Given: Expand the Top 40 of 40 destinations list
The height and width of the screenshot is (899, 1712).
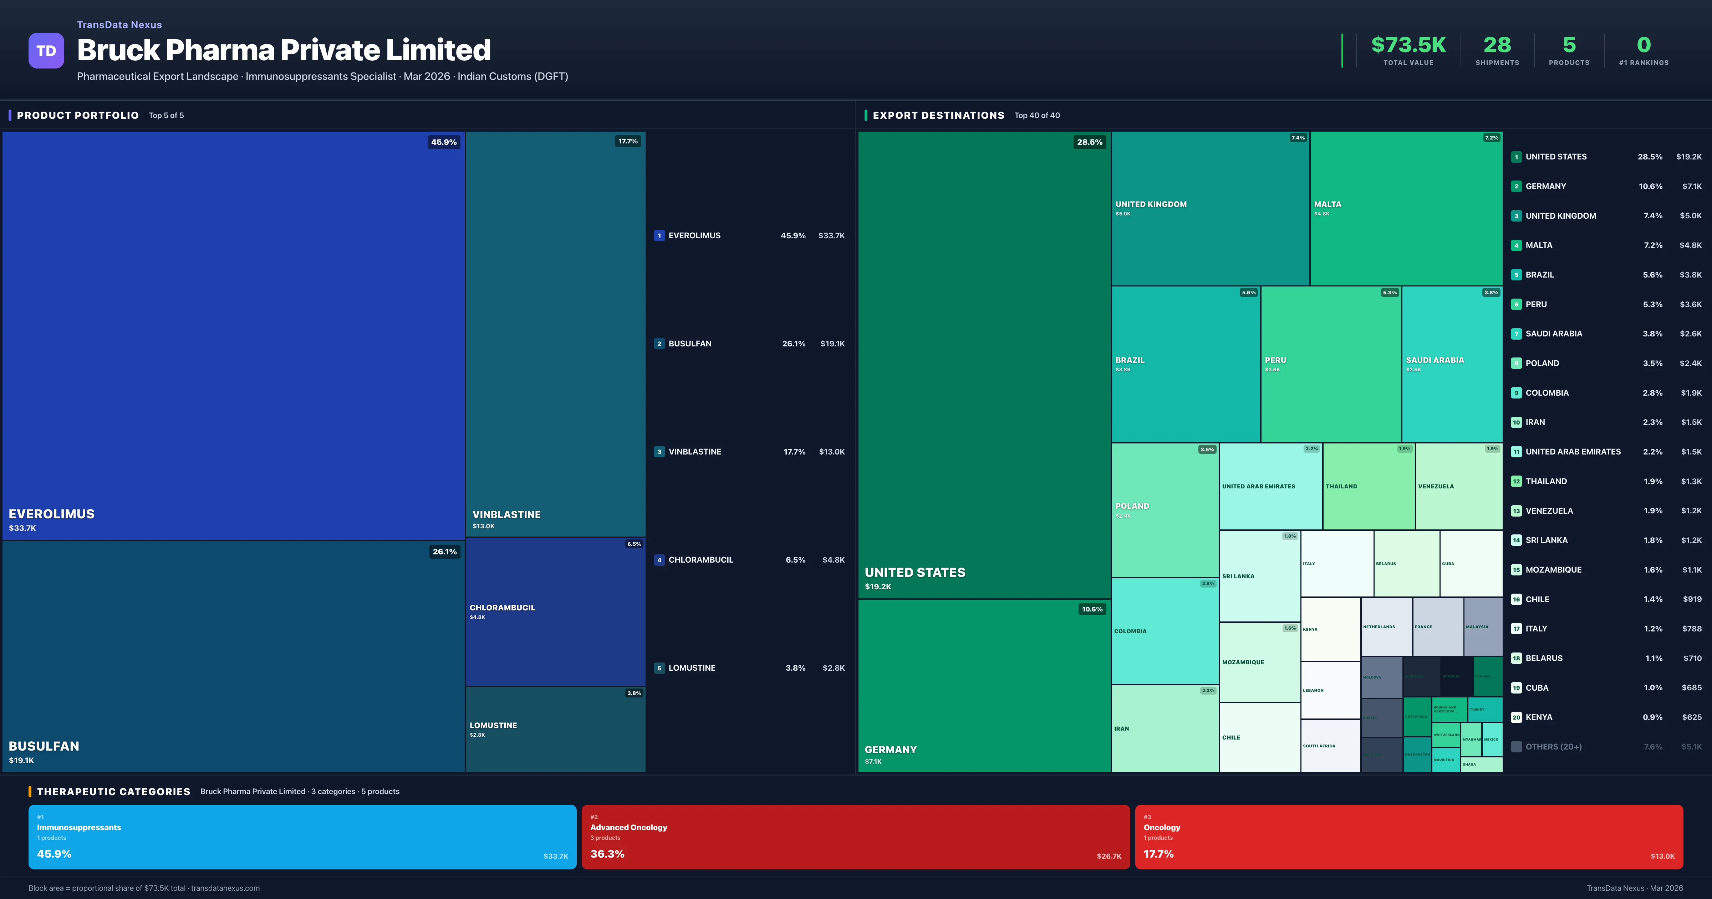Looking at the screenshot, I should pyautogui.click(x=1037, y=115).
